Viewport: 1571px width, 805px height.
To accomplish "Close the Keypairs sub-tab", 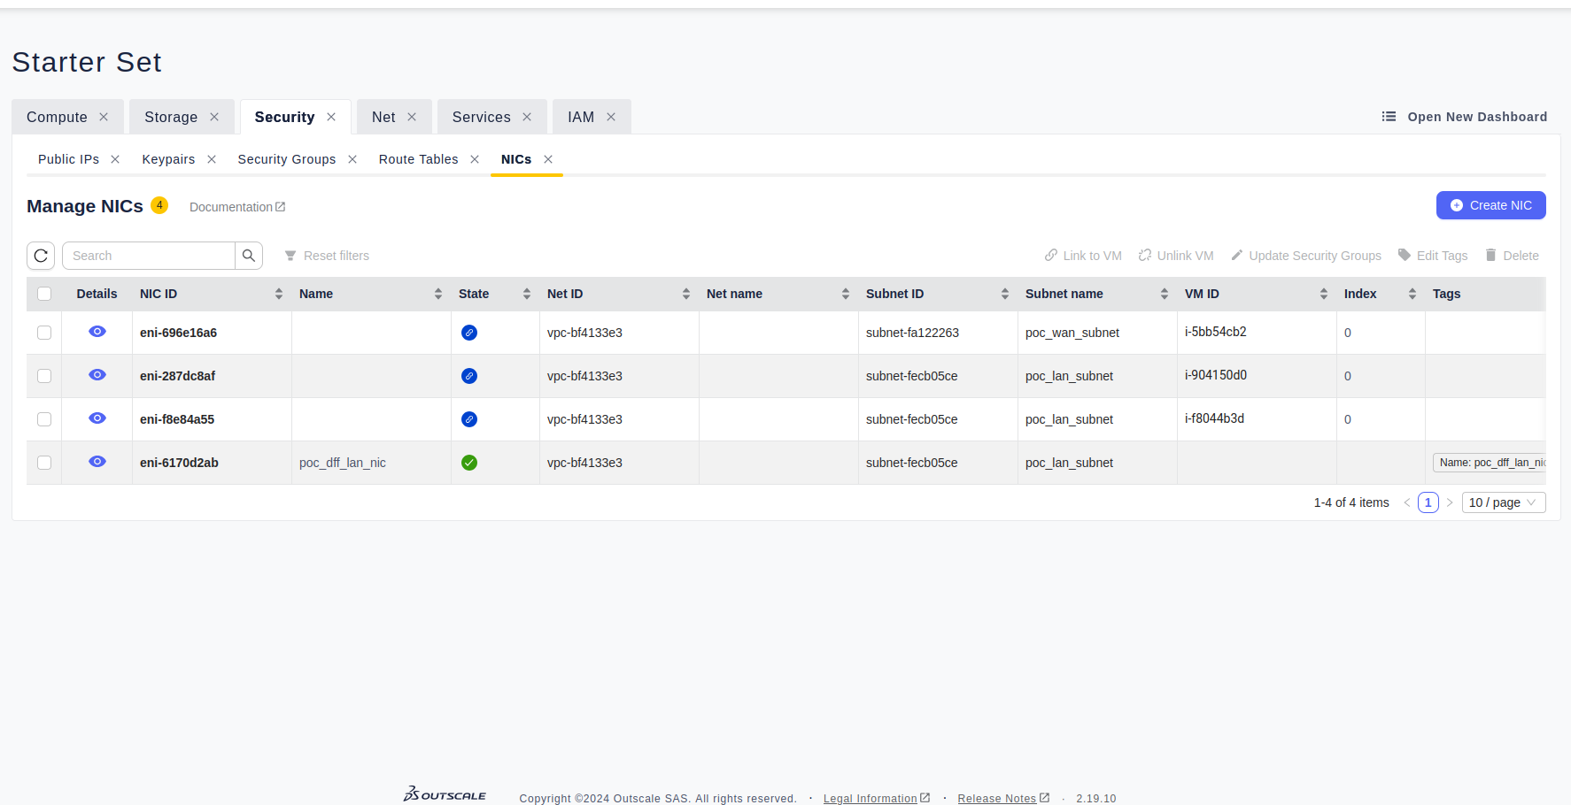I will point(212,159).
